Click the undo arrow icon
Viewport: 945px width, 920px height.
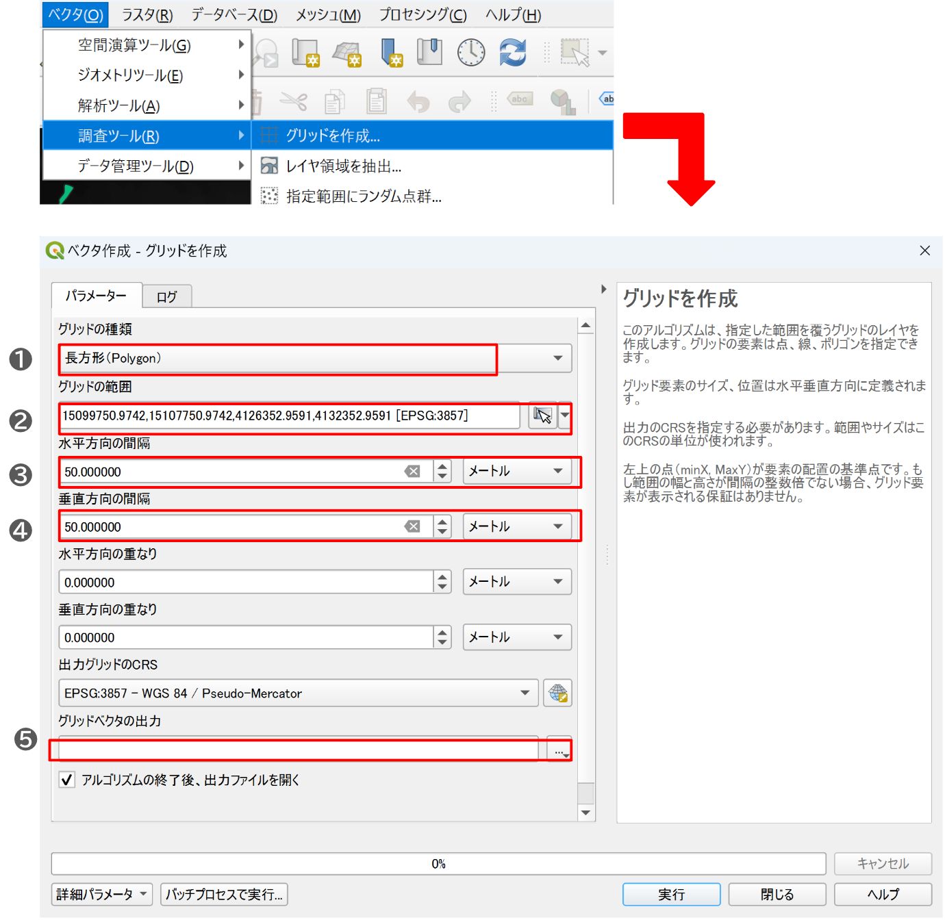pos(418,102)
